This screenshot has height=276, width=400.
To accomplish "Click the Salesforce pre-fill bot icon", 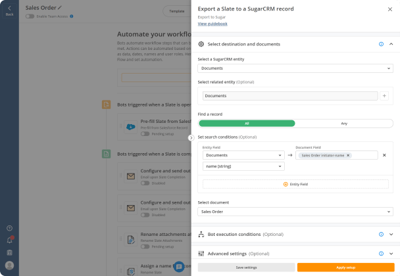I will pos(131,127).
